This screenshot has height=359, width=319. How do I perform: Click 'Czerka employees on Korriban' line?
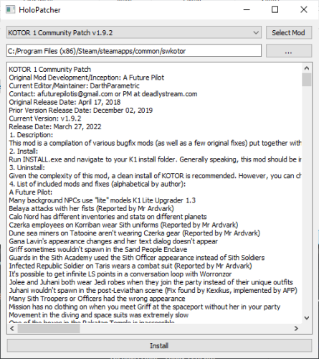[123, 225]
